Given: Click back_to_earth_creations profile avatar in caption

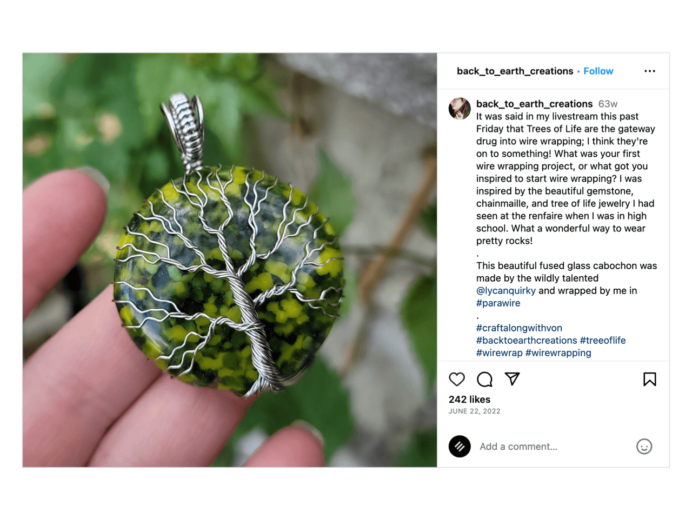Looking at the screenshot, I should coord(460,109).
